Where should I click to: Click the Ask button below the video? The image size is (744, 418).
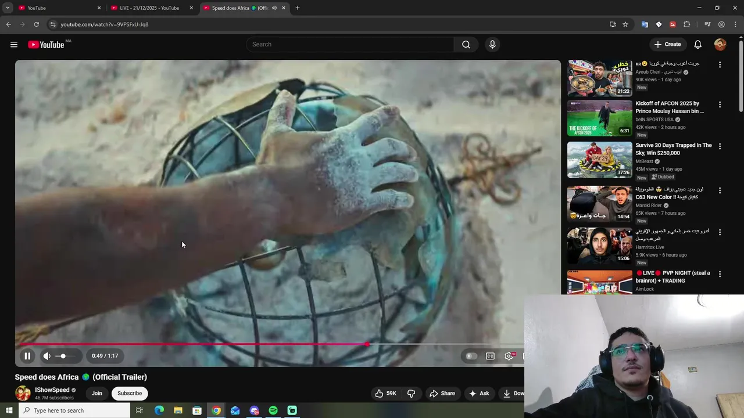click(479, 393)
